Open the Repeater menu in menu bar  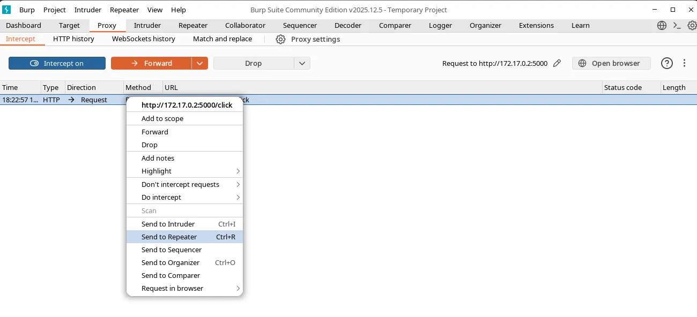pyautogui.click(x=124, y=10)
